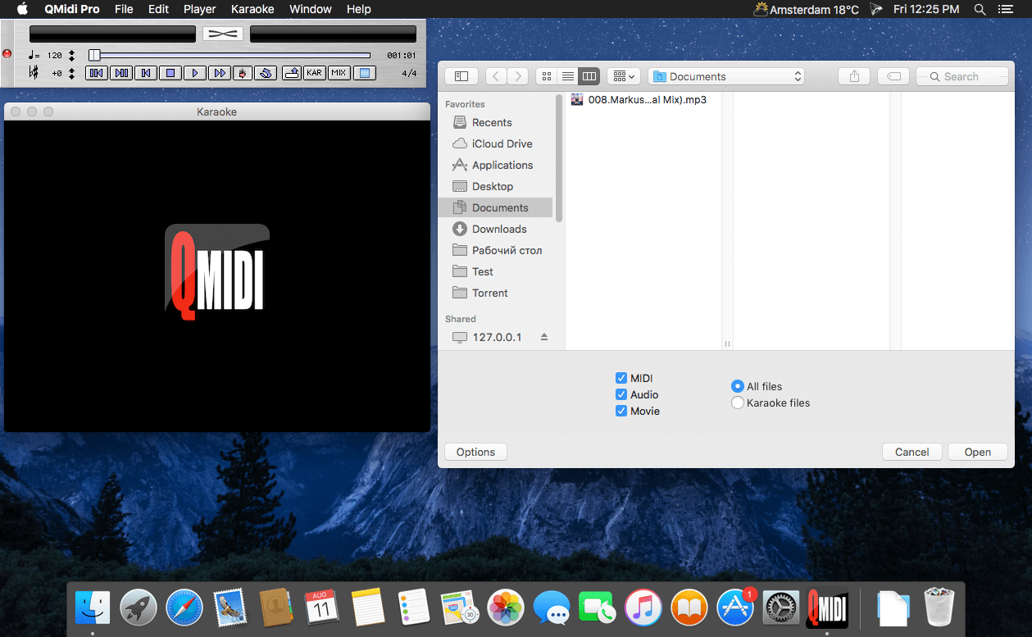The image size is (1032, 637).
Task: Uncheck the Movie checkbox
Action: [x=621, y=411]
